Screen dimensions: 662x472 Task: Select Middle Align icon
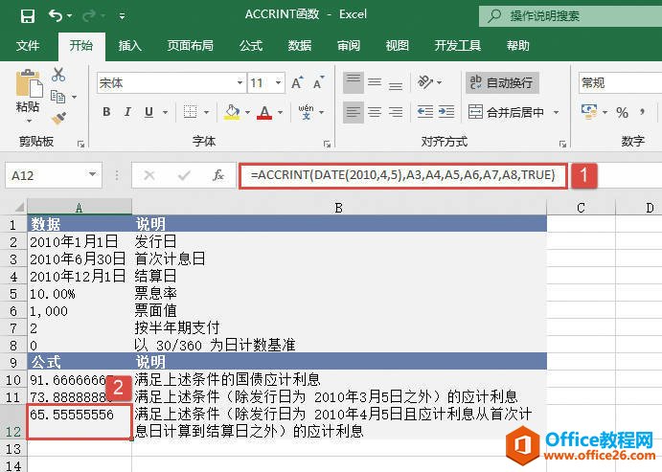(375, 82)
